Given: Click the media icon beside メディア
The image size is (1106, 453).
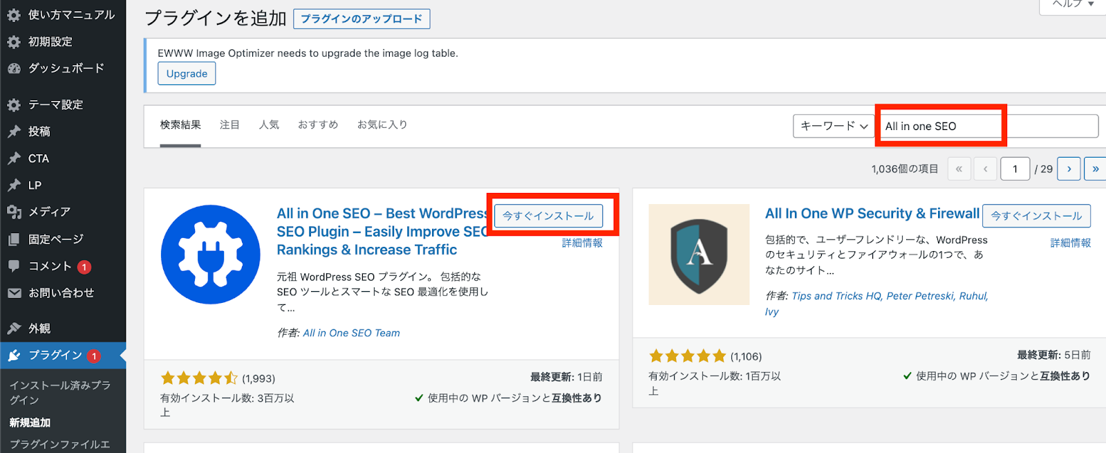Looking at the screenshot, I should (14, 212).
